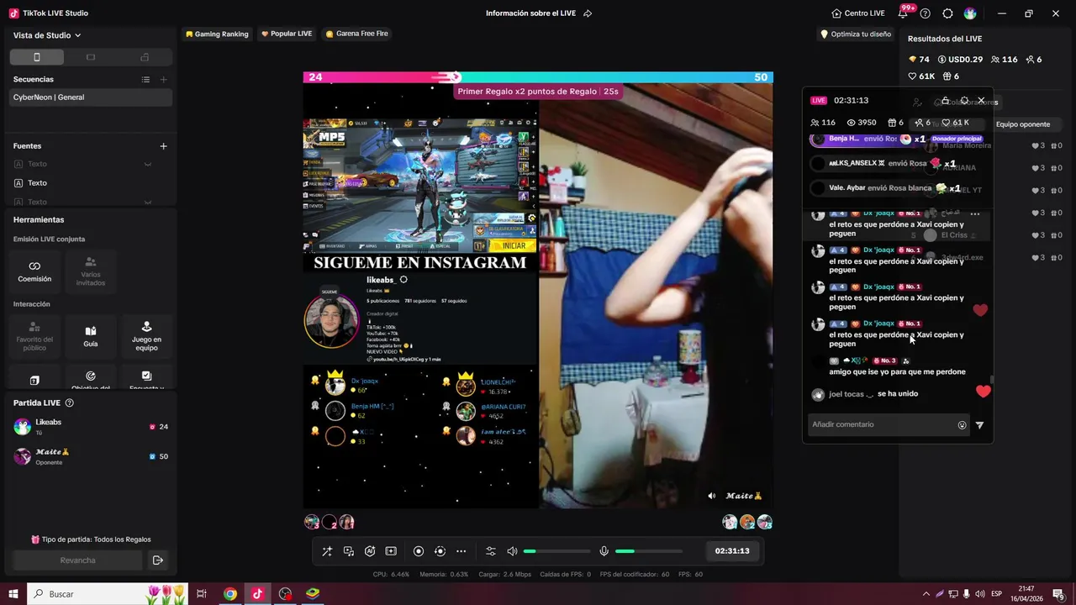Adjust the speaker volume slider
This screenshot has width=1076, height=605.
[556, 551]
